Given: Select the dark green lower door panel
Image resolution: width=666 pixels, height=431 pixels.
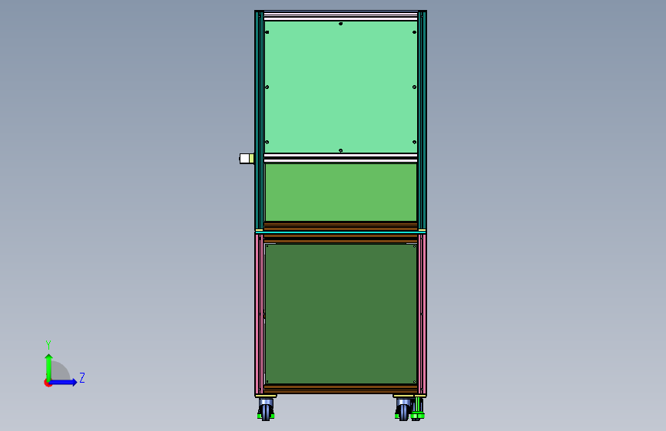Looking at the screenshot, I should 340,314.
